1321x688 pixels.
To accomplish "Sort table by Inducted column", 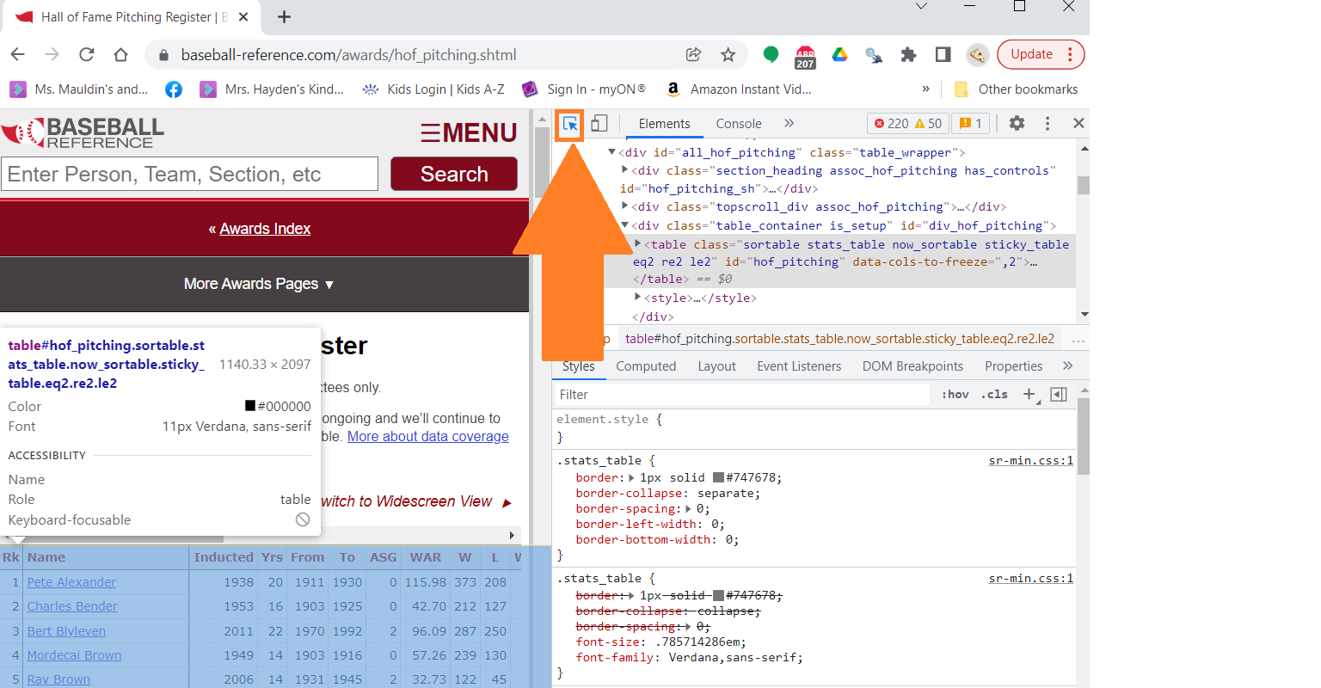I will point(224,557).
